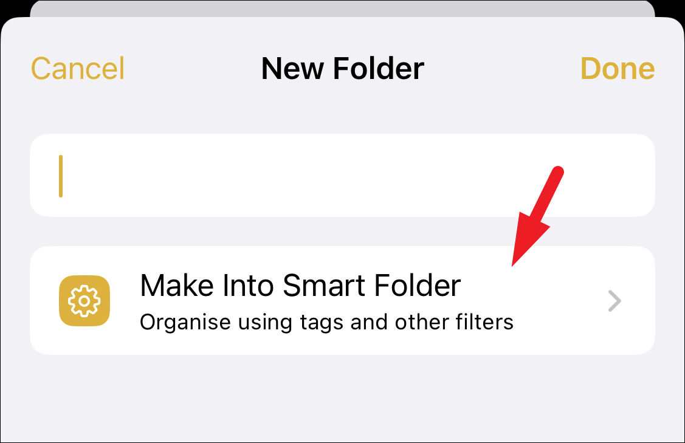Open Smart Folder options via the gear icon
This screenshot has height=443, width=685.
[84, 301]
